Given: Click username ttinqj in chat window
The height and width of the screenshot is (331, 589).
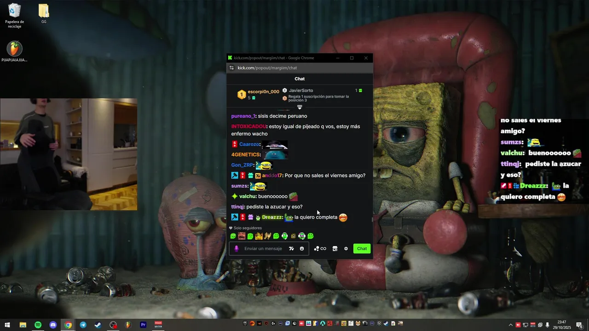Looking at the screenshot, I should [238, 207].
